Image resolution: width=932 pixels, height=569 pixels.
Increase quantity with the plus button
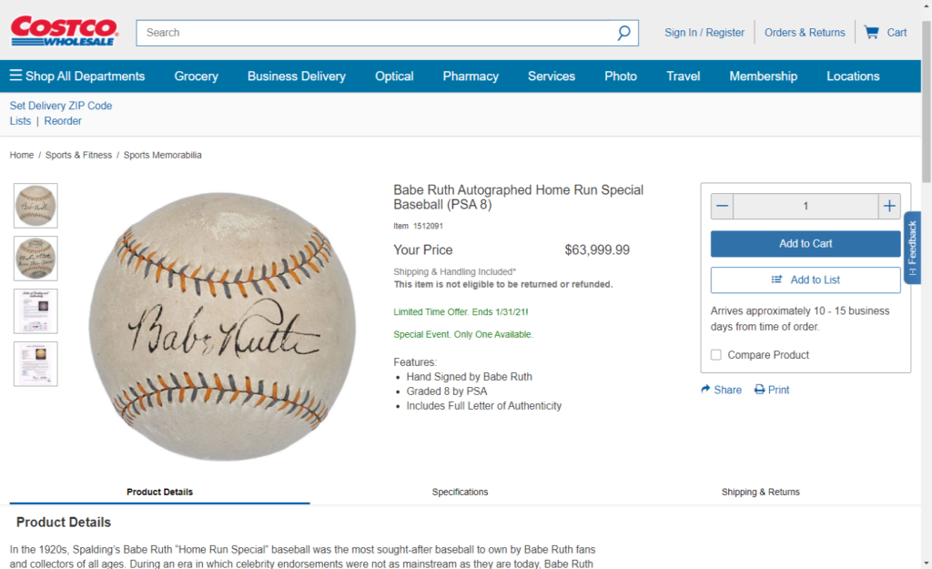coord(889,206)
